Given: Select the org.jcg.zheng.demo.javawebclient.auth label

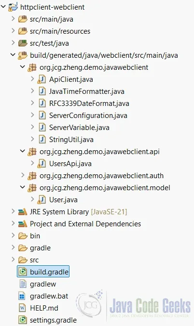Looking at the screenshot, I should pos(101,176).
